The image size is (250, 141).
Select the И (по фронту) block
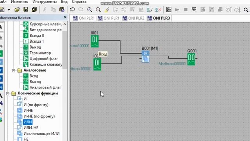coord(33,105)
